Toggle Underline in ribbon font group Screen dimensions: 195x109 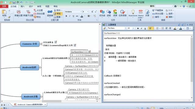(73, 16)
